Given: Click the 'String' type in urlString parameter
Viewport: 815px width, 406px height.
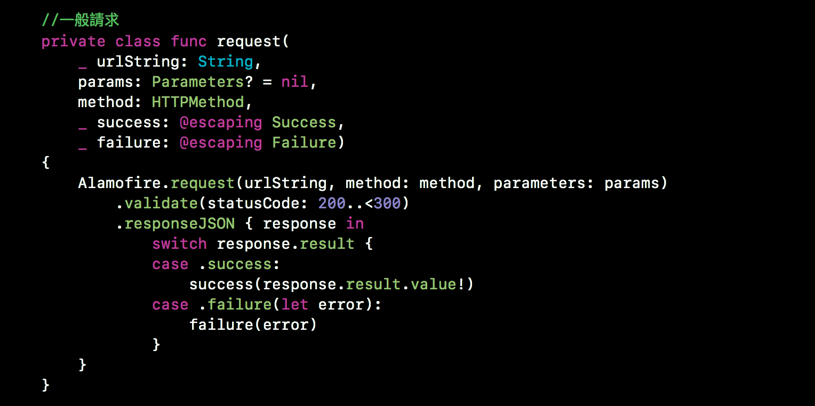Looking at the screenshot, I should 226,62.
